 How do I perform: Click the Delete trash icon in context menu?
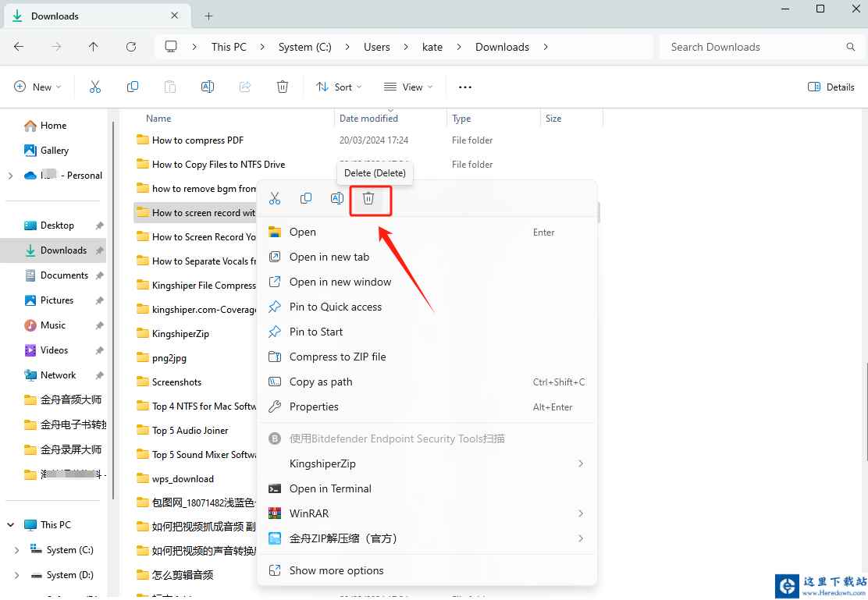coord(368,198)
